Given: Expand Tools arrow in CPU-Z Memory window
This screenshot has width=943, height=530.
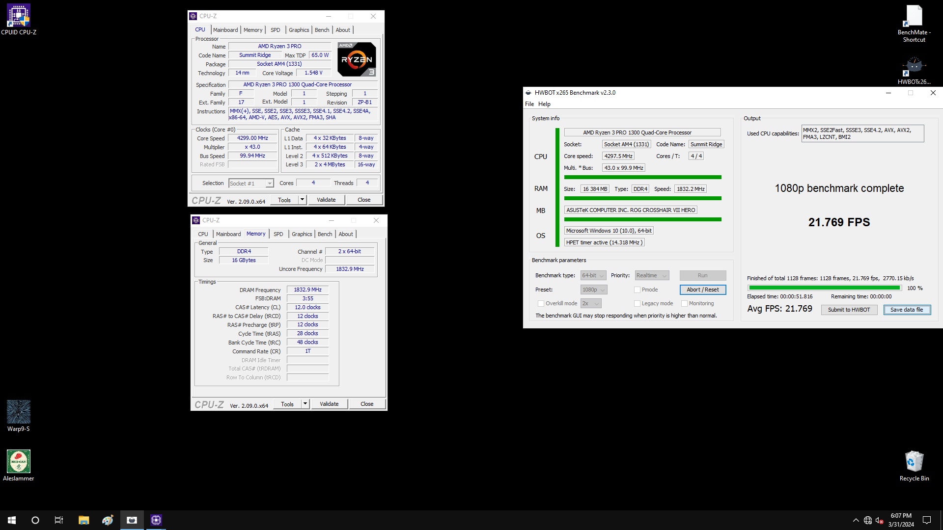Looking at the screenshot, I should 305,404.
